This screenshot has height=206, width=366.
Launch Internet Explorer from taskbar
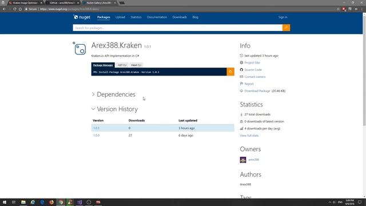(33, 202)
